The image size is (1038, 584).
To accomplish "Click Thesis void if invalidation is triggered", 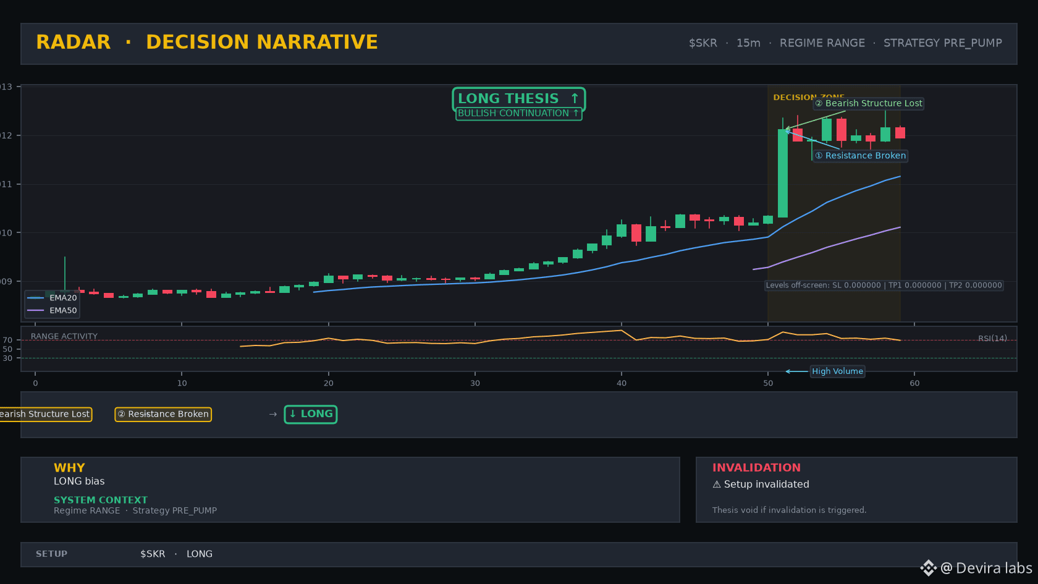I will [789, 510].
